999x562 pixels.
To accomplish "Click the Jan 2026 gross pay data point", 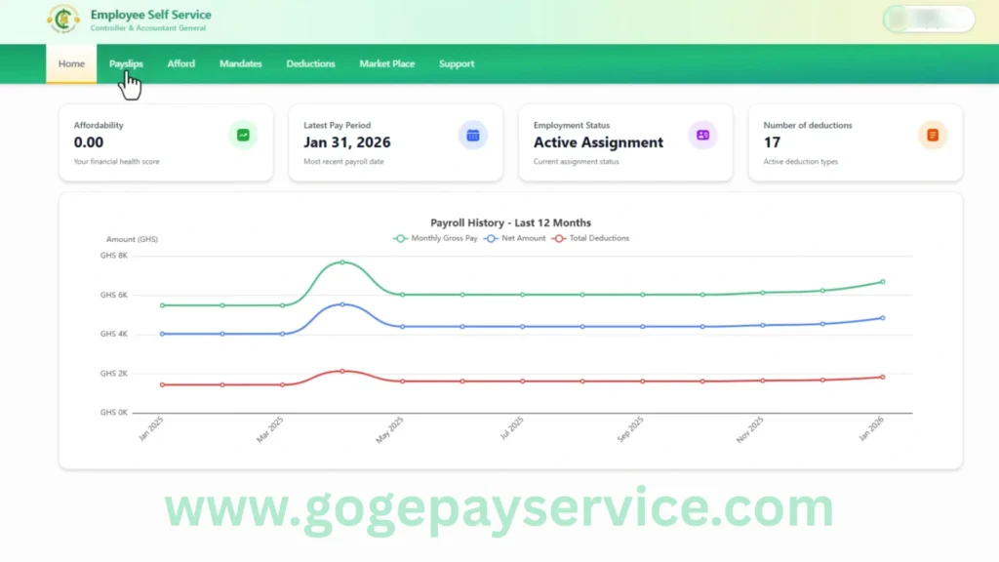I will [x=883, y=282].
